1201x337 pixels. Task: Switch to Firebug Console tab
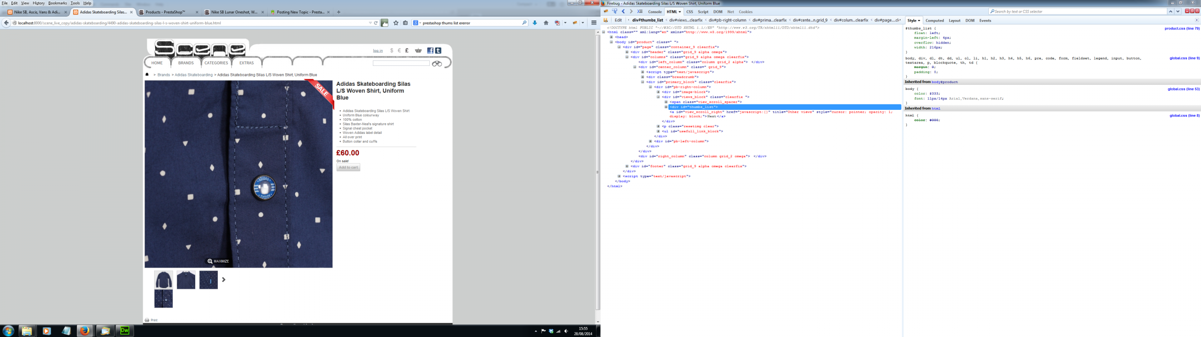click(655, 11)
